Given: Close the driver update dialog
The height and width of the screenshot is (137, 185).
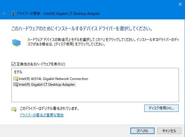Looking at the screenshot, I should point(180,4).
